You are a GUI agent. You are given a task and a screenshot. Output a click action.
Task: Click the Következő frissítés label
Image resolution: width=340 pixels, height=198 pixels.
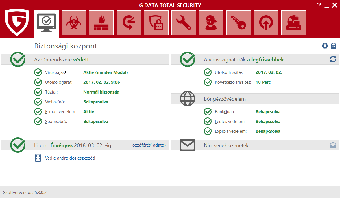pyautogui.click(x=233, y=82)
